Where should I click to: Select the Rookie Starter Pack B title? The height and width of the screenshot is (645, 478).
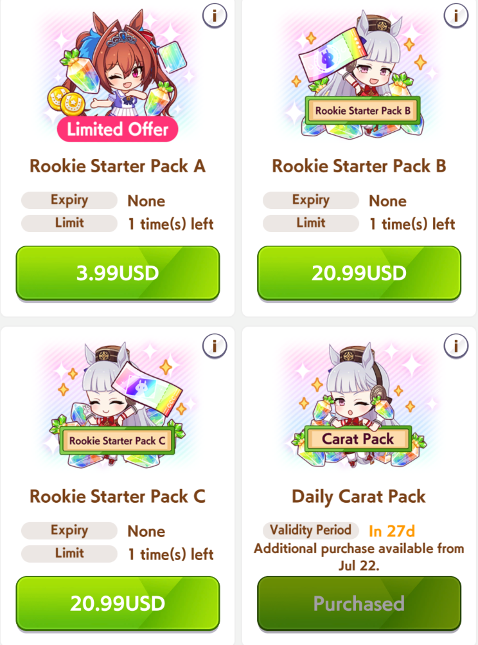[x=358, y=166]
